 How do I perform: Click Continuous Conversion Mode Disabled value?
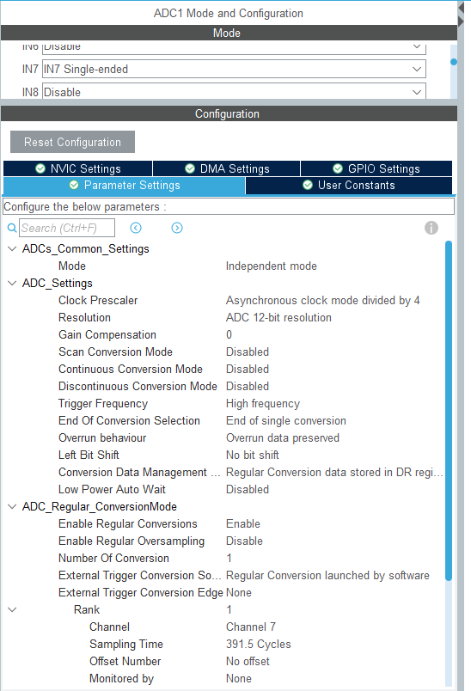click(248, 370)
